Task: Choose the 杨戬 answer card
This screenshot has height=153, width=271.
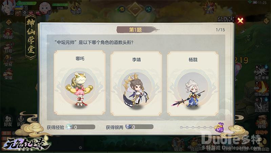Action: click(193, 83)
